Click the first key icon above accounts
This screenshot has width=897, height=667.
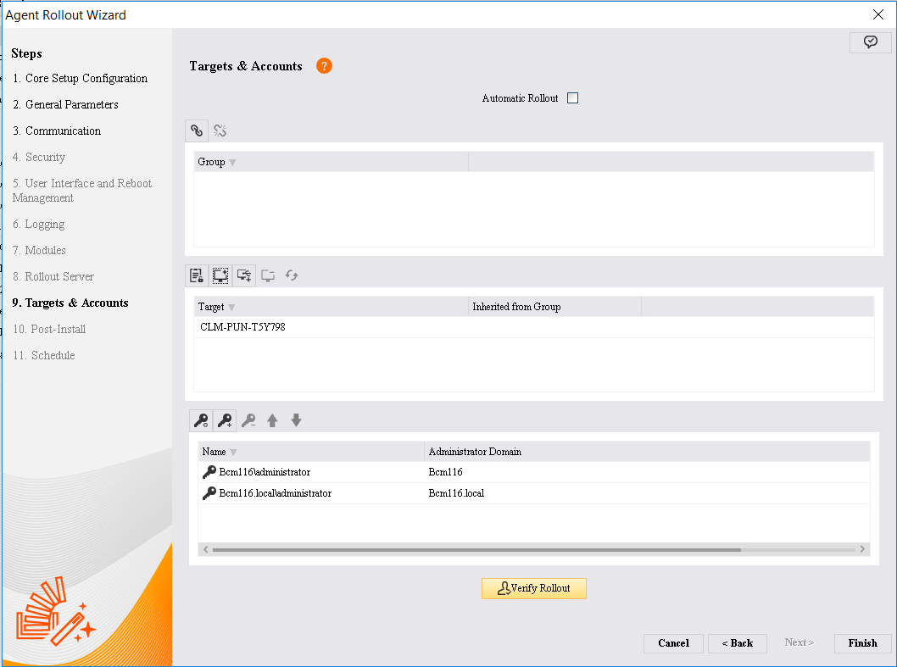[x=201, y=420]
